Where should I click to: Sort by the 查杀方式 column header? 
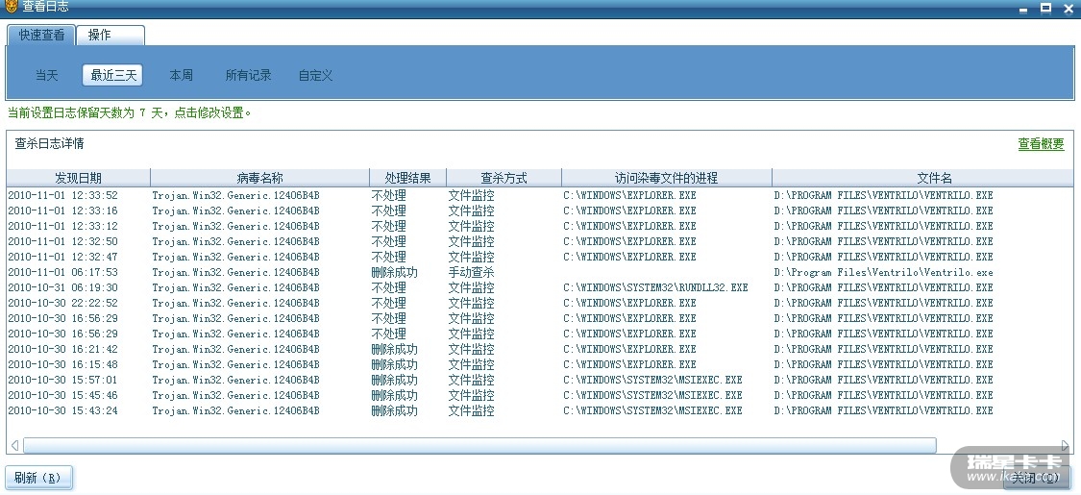click(x=504, y=178)
